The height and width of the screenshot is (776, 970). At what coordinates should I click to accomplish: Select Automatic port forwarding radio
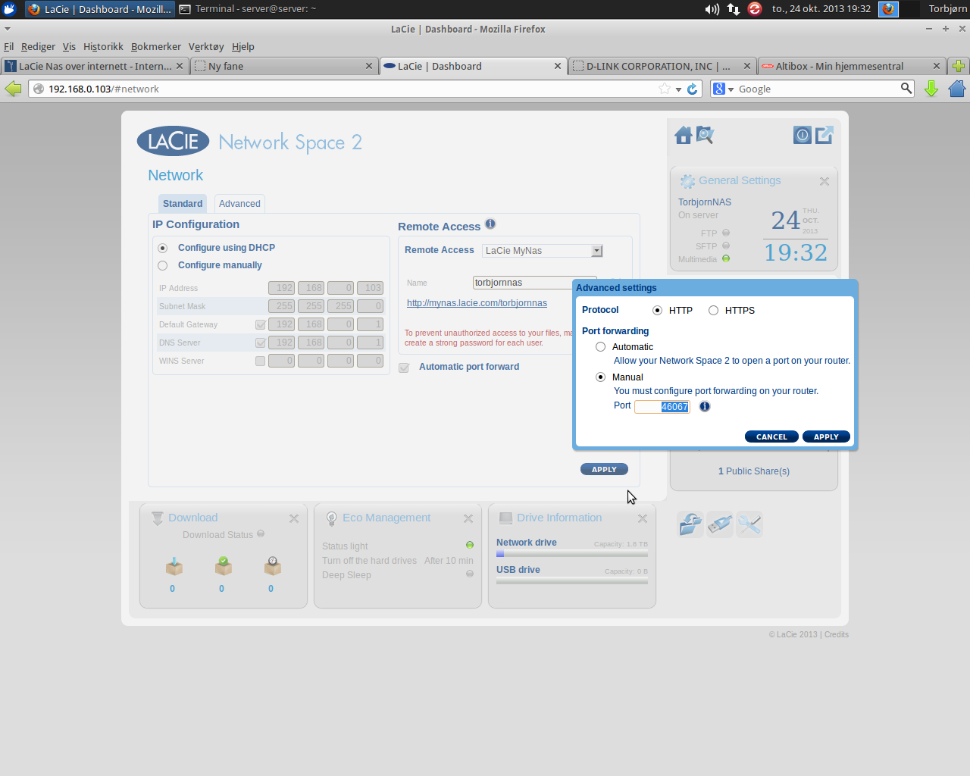click(x=600, y=347)
